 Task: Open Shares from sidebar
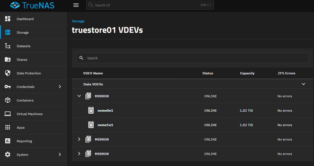22,60
